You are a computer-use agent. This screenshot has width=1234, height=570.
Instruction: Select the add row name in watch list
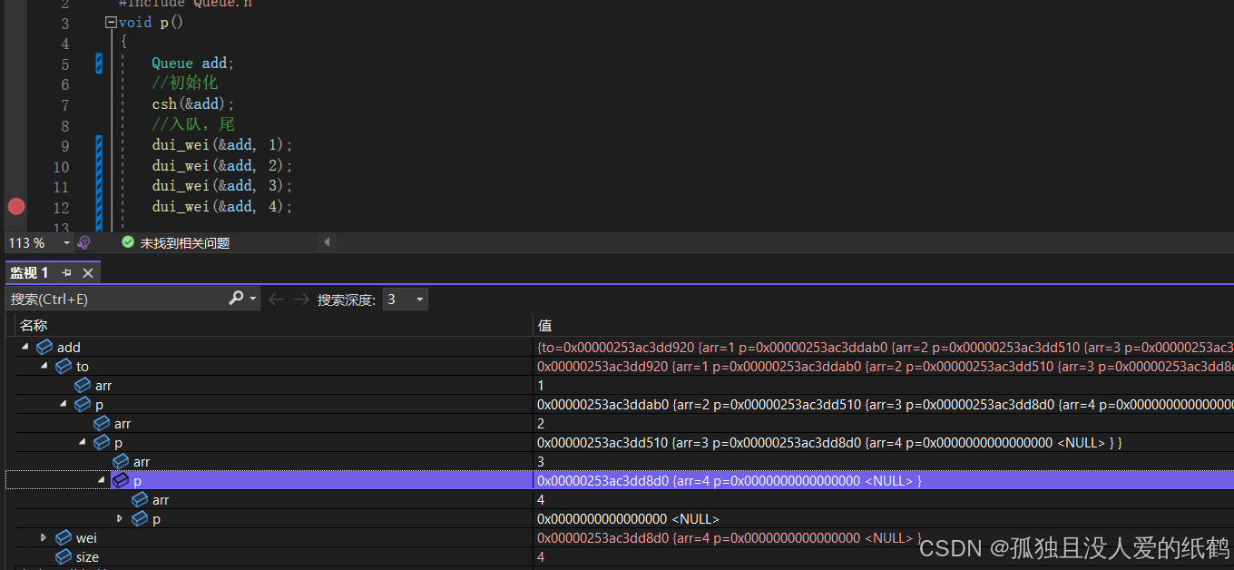pyautogui.click(x=69, y=348)
